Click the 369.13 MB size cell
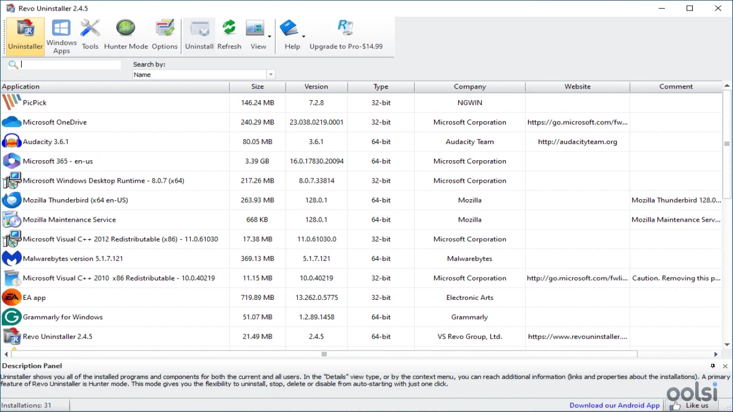The width and height of the screenshot is (733, 412). (x=257, y=258)
